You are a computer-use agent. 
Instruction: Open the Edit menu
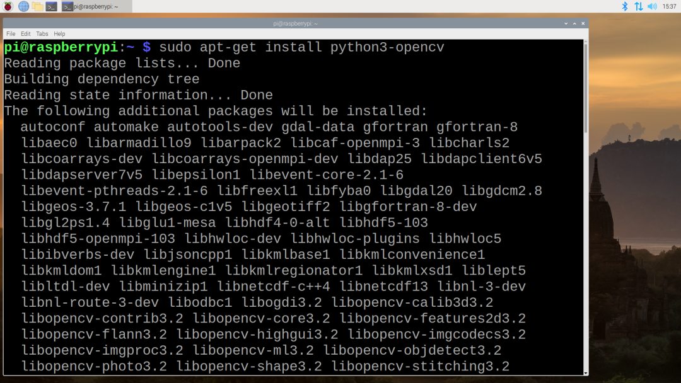click(x=26, y=33)
